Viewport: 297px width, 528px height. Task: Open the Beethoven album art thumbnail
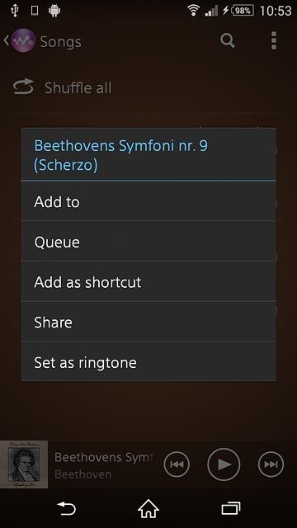coord(24,464)
